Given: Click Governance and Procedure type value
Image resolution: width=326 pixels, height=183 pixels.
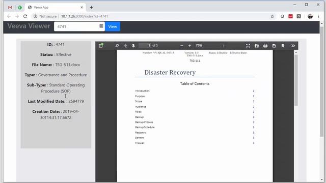Looking at the screenshot, I should tap(62, 75).
